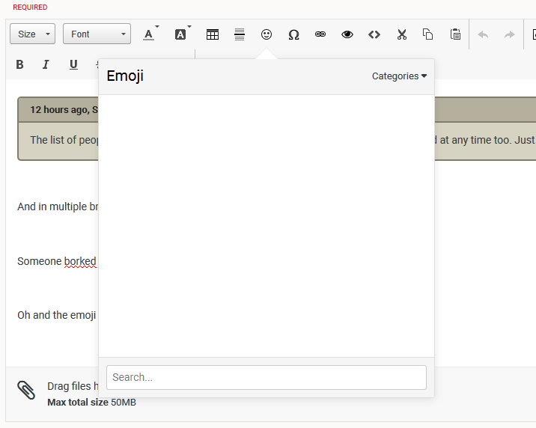Expand the emoji Categories menu
Viewport: 536px width, 428px height.
[399, 76]
